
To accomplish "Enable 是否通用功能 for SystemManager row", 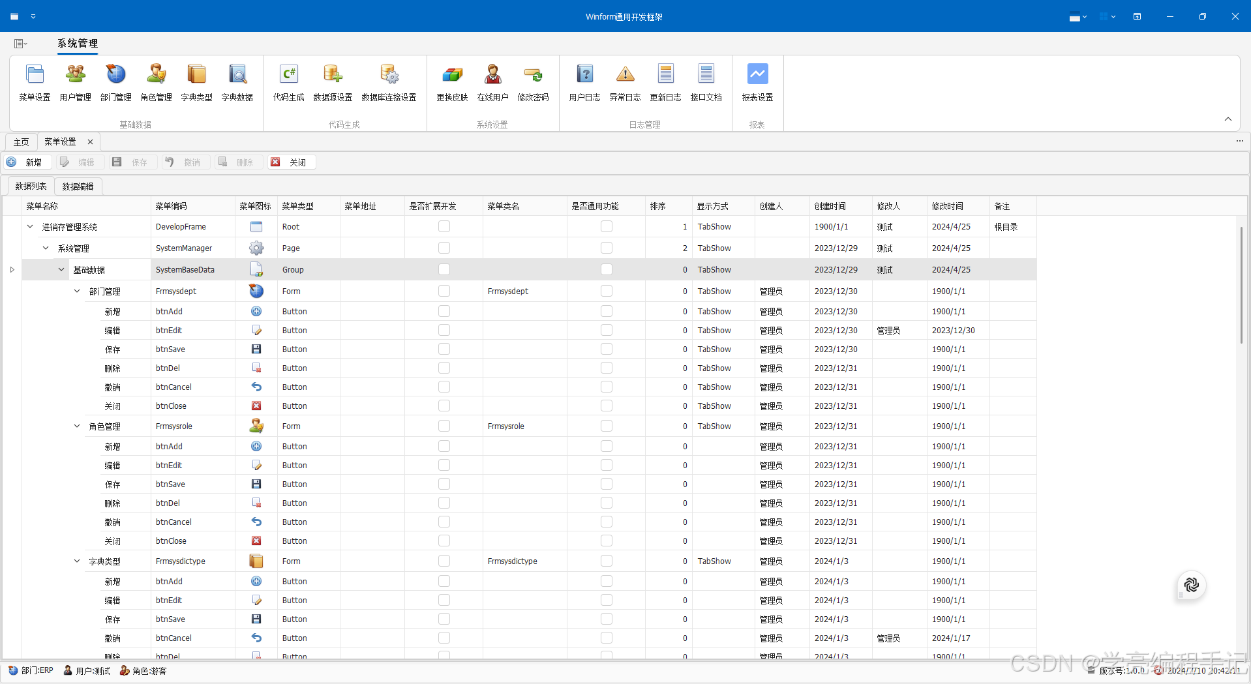I will point(606,248).
